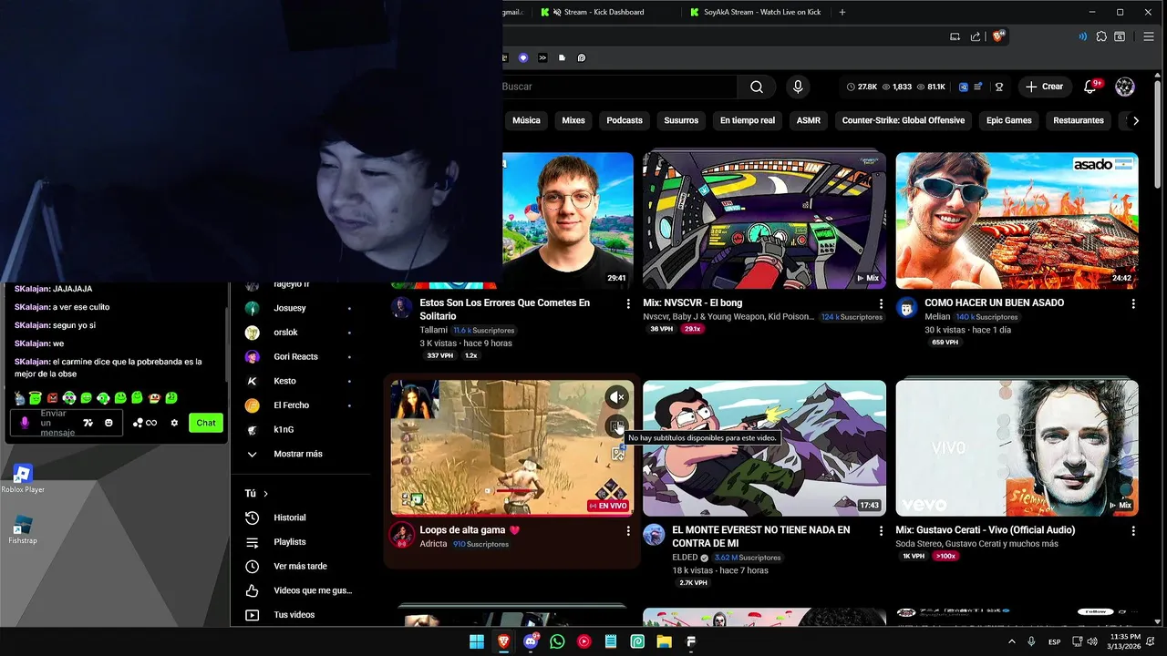Select the Epic Games category chip
This screenshot has height=656, width=1167.
[x=1009, y=120]
